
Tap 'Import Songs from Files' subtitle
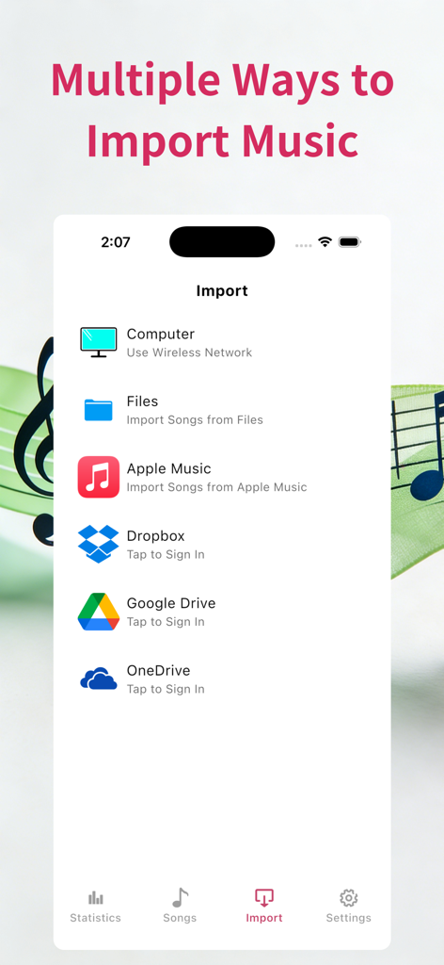[195, 420]
